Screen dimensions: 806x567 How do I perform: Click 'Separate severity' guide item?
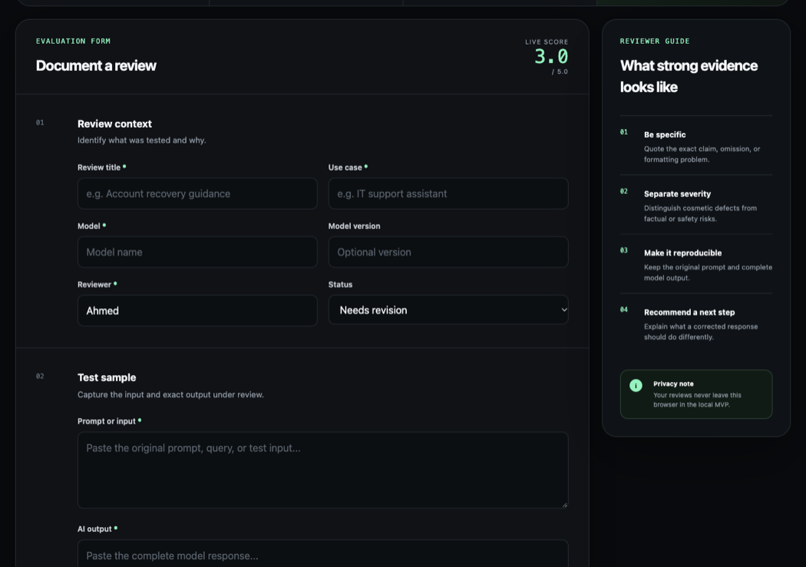coord(678,194)
